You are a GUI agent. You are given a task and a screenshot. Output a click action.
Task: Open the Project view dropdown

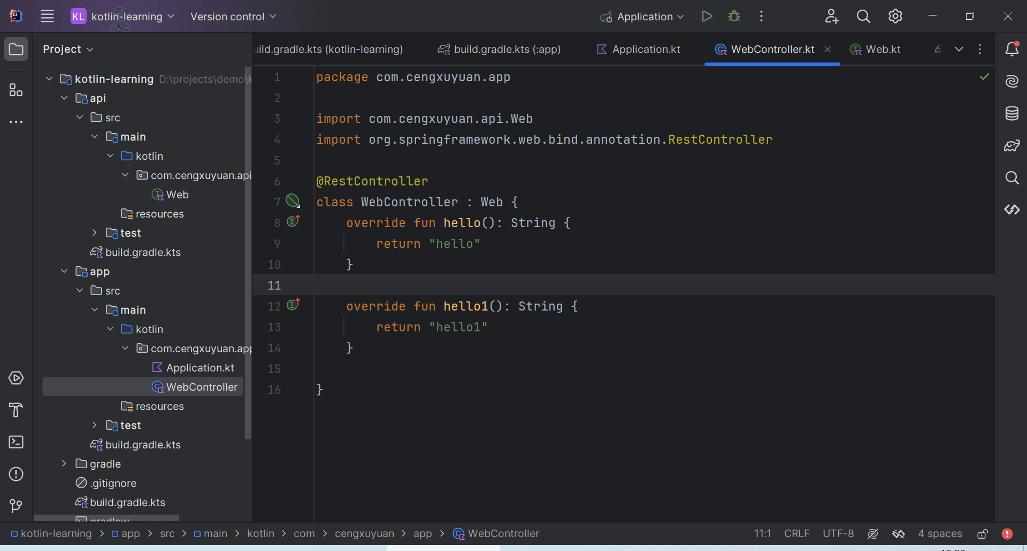point(68,49)
